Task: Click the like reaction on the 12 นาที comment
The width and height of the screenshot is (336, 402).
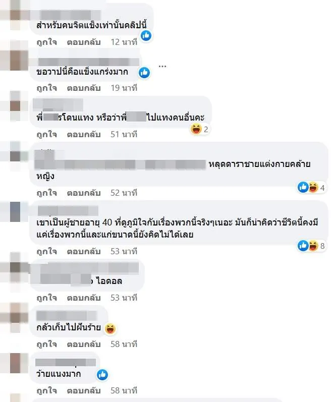Action: click(x=146, y=36)
